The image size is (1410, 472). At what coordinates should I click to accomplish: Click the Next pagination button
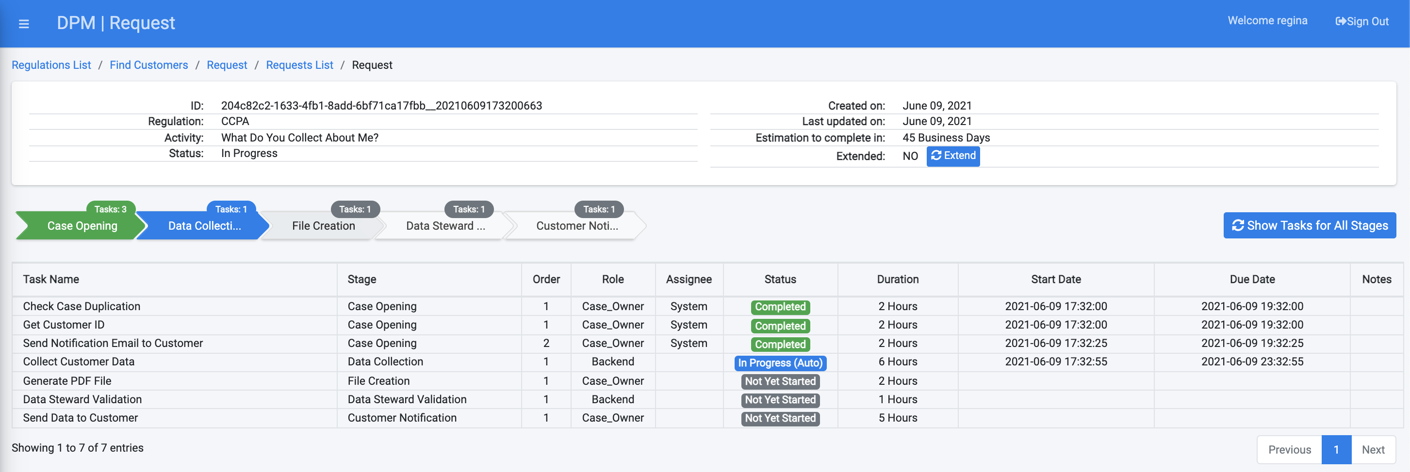[x=1372, y=450]
